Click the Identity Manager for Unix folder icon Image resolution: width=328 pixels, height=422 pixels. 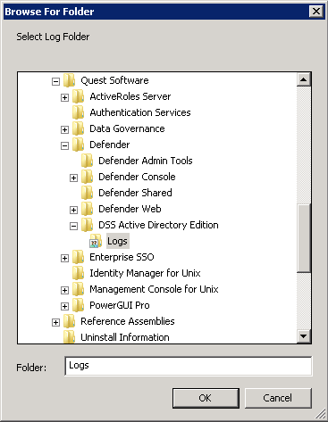[78, 273]
